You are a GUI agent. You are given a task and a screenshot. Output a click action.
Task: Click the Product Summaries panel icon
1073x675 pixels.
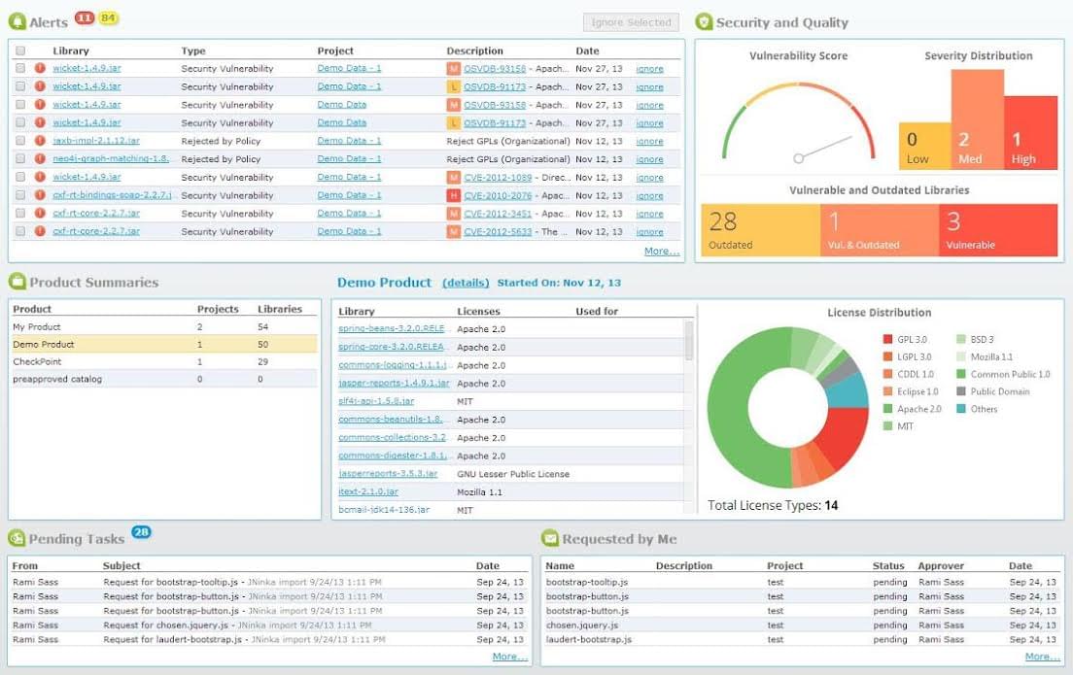coord(17,281)
